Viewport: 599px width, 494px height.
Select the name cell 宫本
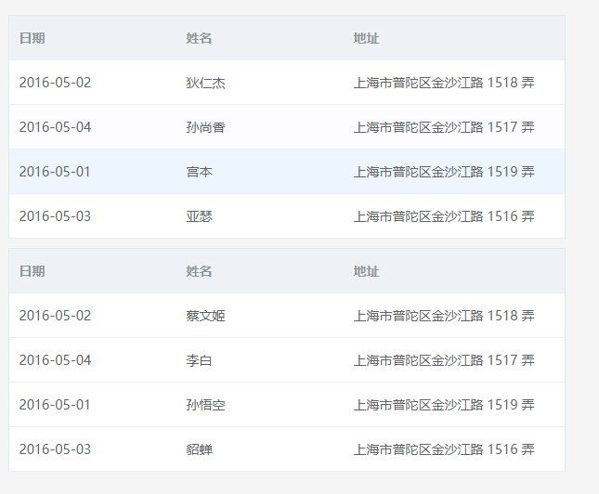pyautogui.click(x=199, y=172)
